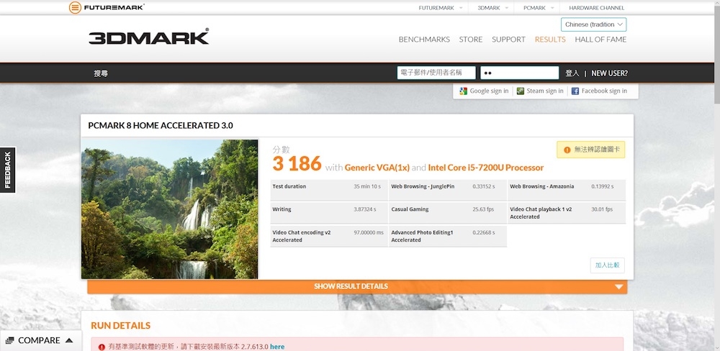Click NEW USER? link
This screenshot has width=720, height=351.
pos(609,73)
